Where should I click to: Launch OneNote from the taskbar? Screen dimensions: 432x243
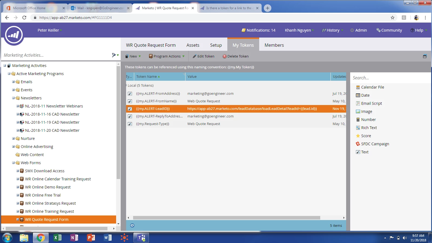74,238
